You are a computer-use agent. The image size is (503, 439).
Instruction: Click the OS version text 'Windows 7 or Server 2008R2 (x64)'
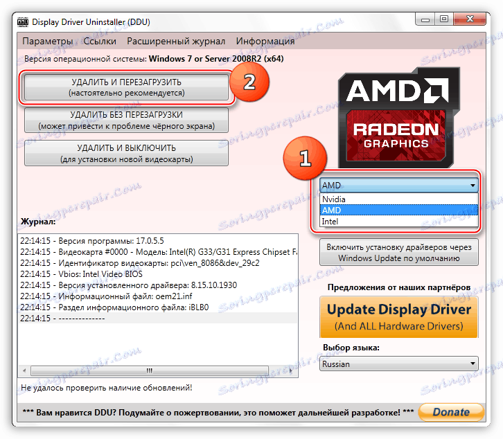(x=216, y=59)
